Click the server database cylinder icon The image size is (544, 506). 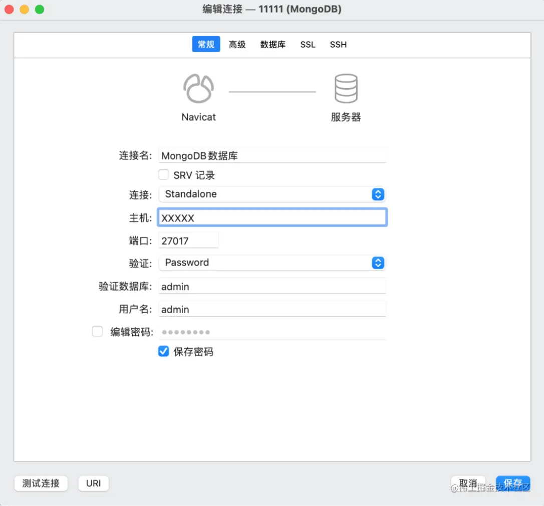pyautogui.click(x=346, y=89)
